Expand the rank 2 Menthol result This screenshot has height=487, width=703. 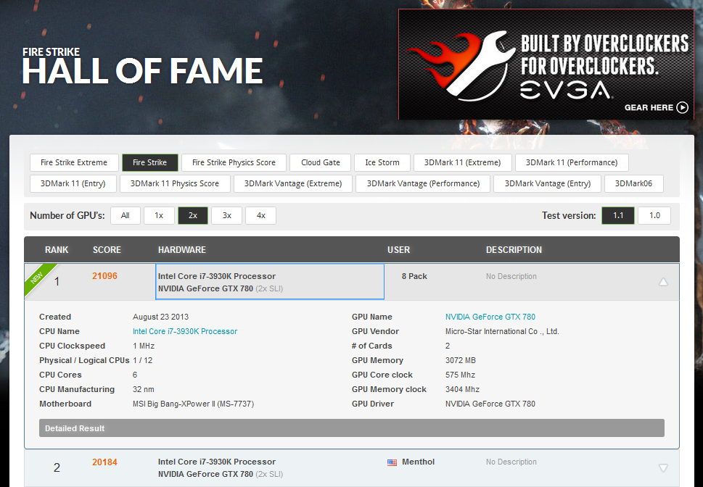[663, 467]
